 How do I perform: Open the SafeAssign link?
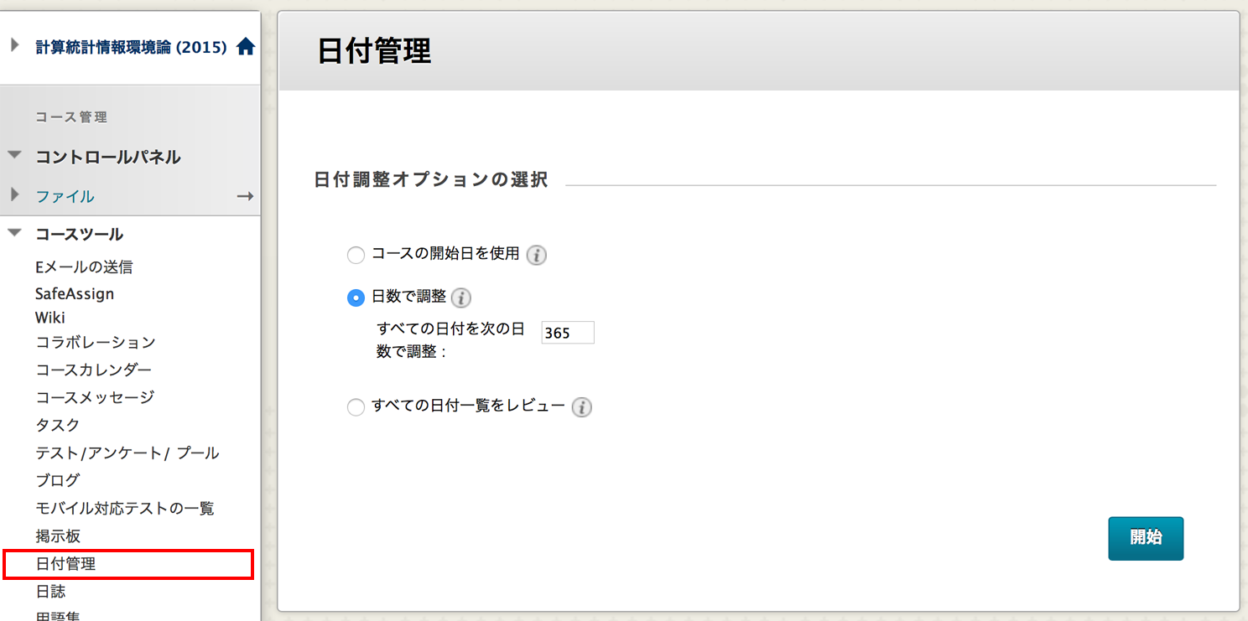75,294
